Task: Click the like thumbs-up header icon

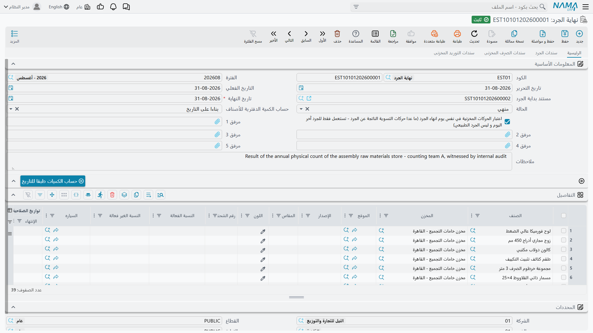Action: pyautogui.click(x=100, y=7)
